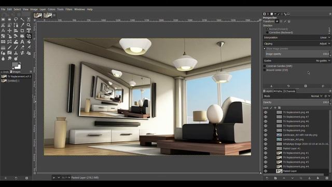Select the Smudge tool
This screenshot has height=187, width=332.
click(x=9, y=59)
